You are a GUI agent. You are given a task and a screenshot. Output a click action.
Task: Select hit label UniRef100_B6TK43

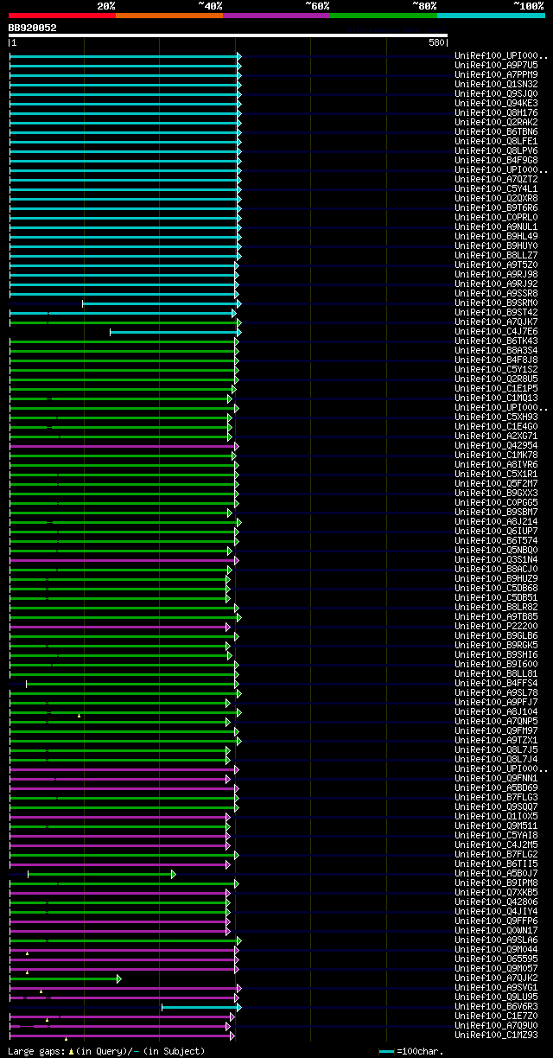click(496, 341)
